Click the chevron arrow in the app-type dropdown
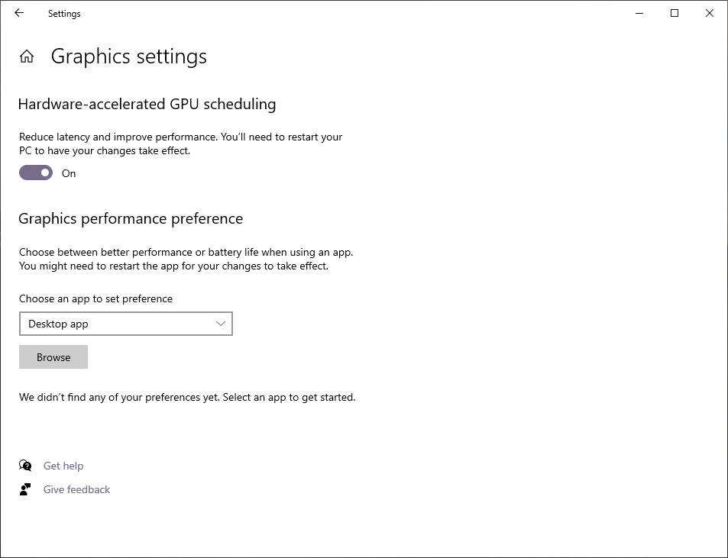Image resolution: width=728 pixels, height=558 pixels. point(221,324)
